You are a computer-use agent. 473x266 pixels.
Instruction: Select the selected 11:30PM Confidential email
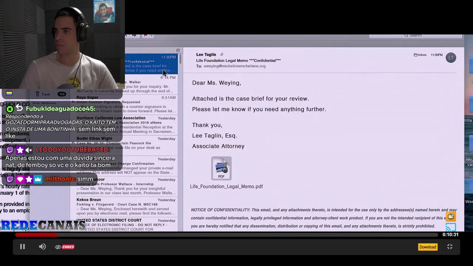point(152,64)
